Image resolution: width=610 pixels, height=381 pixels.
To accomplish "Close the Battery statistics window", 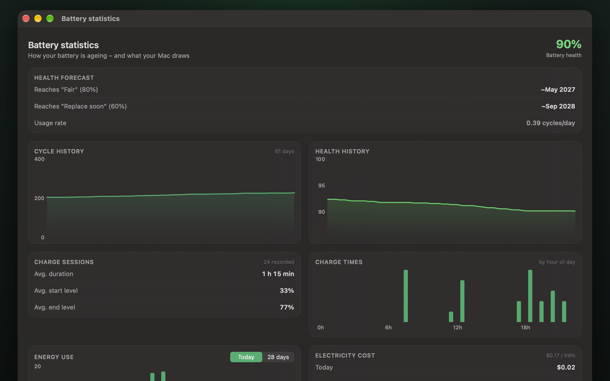I will pos(26,18).
